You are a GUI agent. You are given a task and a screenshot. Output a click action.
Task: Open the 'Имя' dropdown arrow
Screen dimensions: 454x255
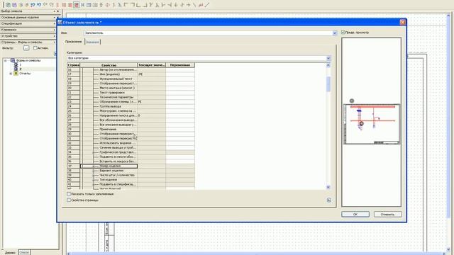coord(335,33)
